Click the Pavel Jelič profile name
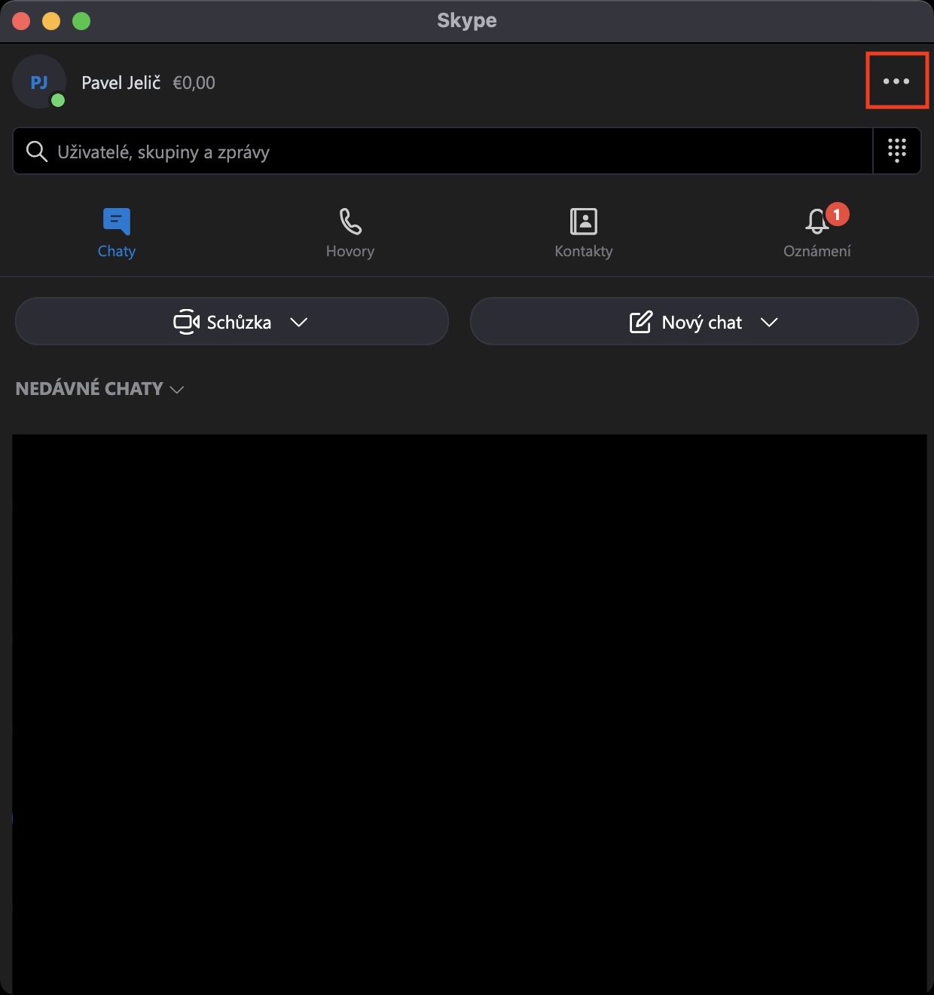 click(121, 83)
